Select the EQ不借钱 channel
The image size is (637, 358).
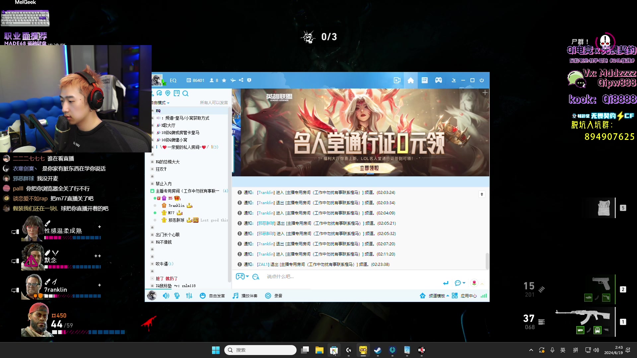point(164,242)
